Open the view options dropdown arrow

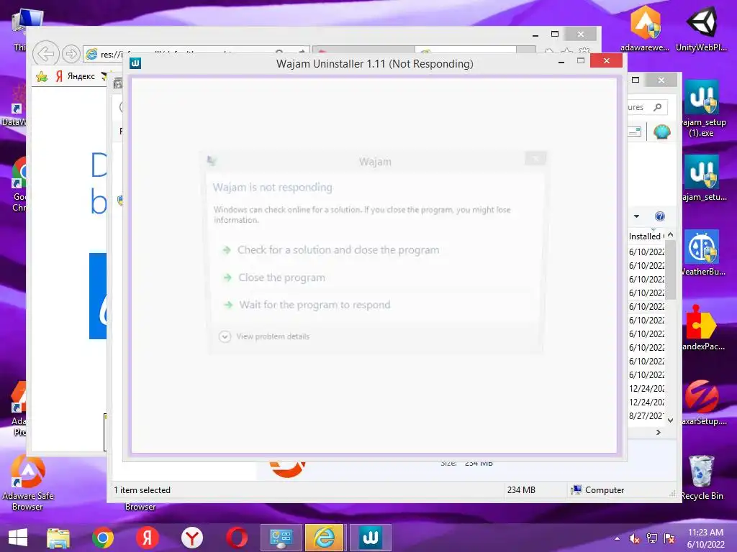tap(636, 216)
